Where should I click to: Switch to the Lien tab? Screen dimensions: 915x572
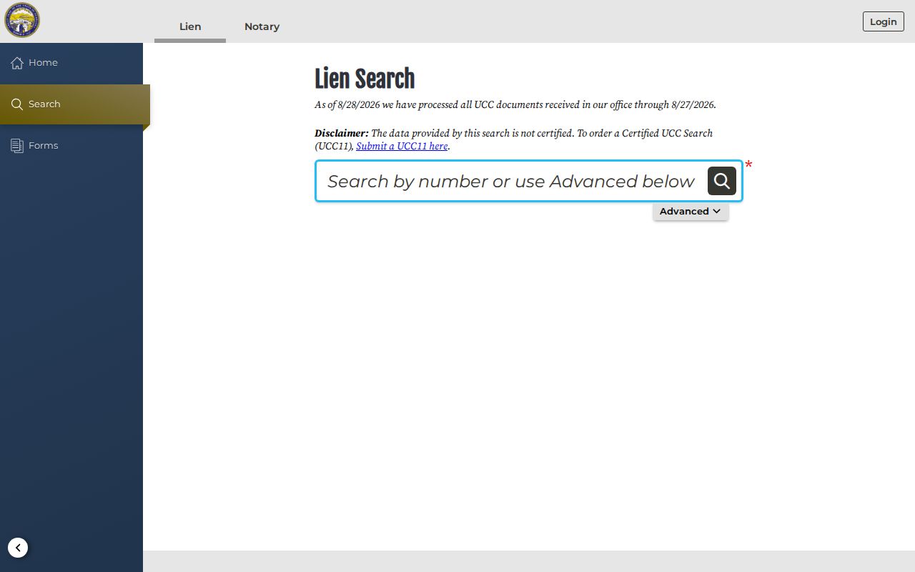(190, 26)
